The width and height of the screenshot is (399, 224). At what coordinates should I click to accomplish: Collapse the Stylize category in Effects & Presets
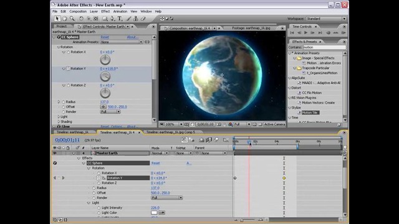tap(290, 108)
